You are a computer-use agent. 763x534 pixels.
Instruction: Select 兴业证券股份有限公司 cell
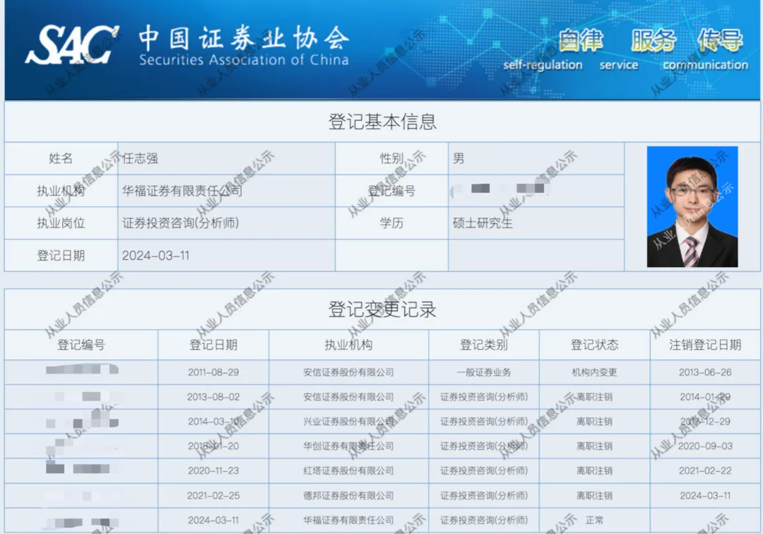pos(348,422)
